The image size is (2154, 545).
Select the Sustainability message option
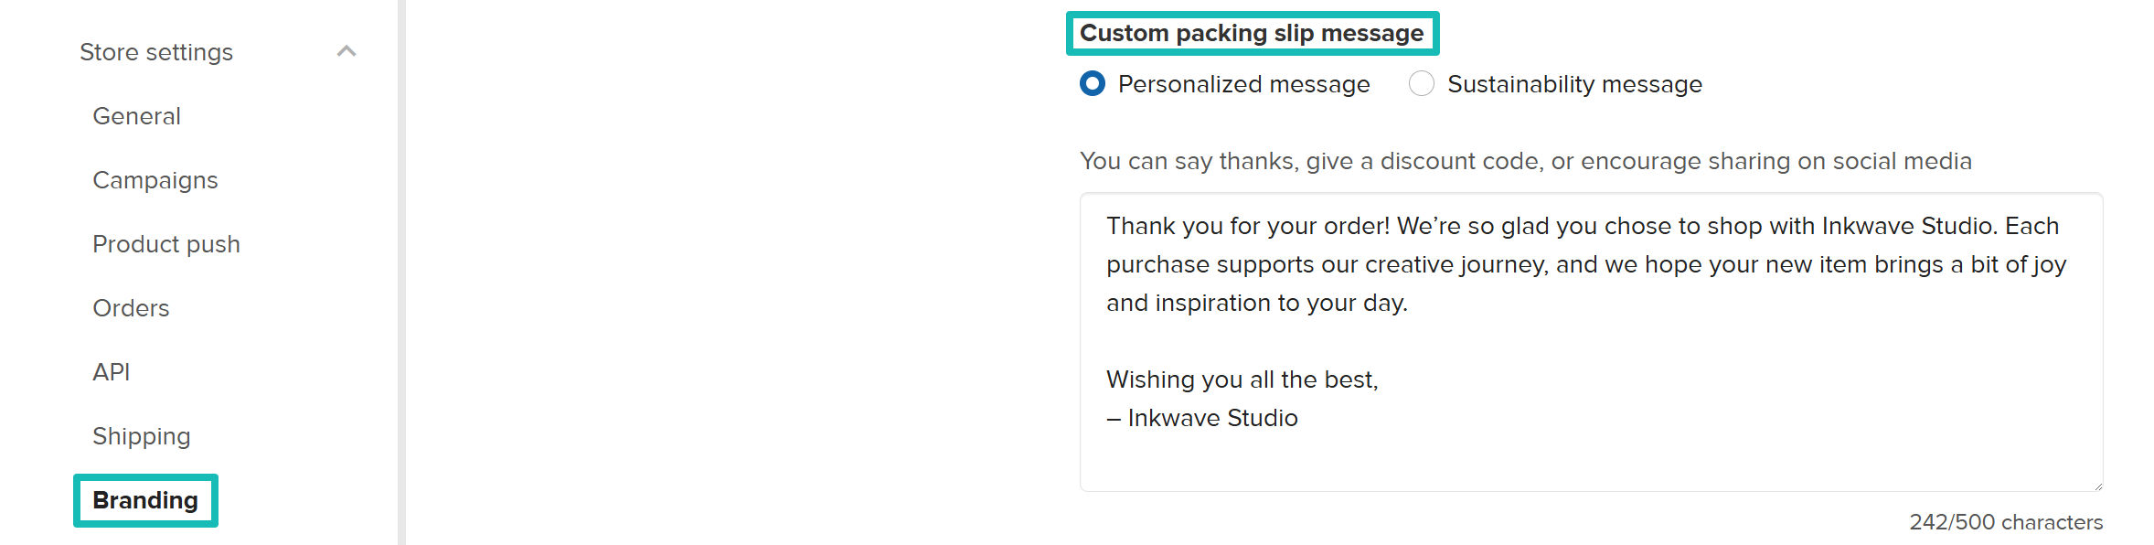(1422, 83)
